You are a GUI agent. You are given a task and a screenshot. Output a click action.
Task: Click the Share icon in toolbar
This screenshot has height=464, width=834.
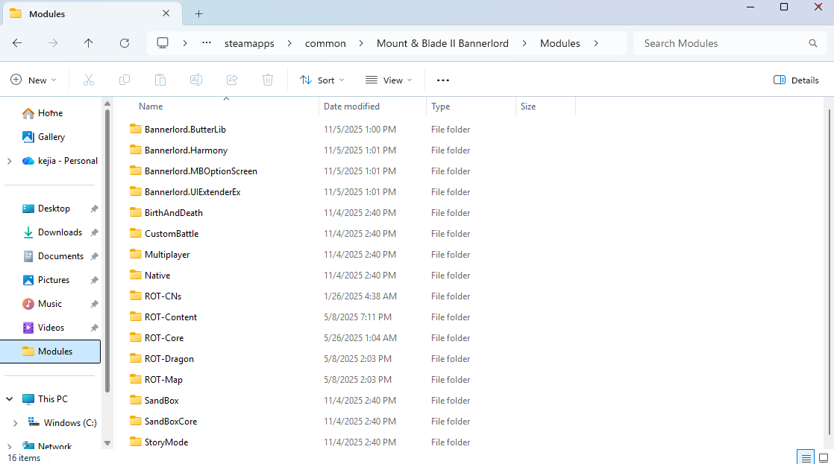coord(232,80)
